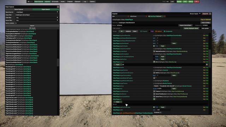The image size is (226, 127).
Task: Expand the renderMode MaterialOverride value
Action: pyautogui.click(x=154, y=52)
